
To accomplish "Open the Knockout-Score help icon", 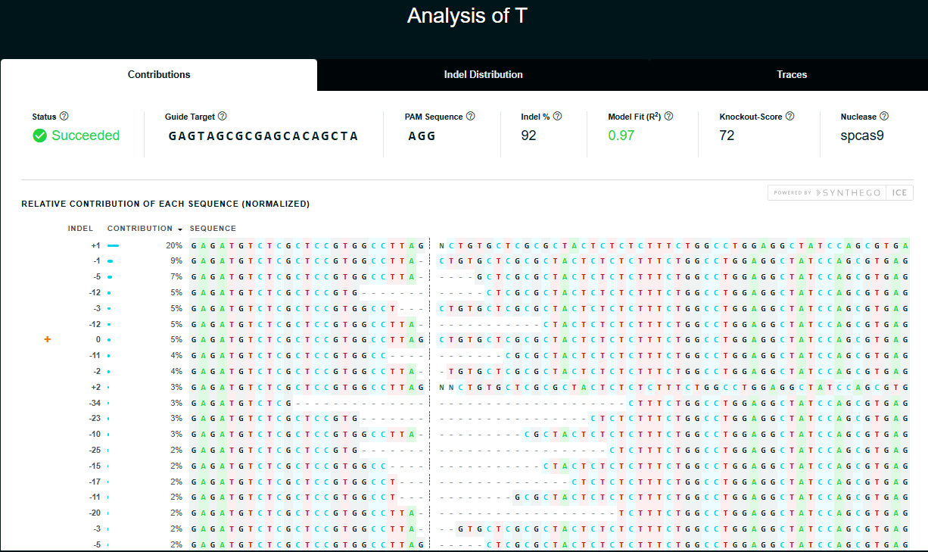I will click(x=790, y=117).
